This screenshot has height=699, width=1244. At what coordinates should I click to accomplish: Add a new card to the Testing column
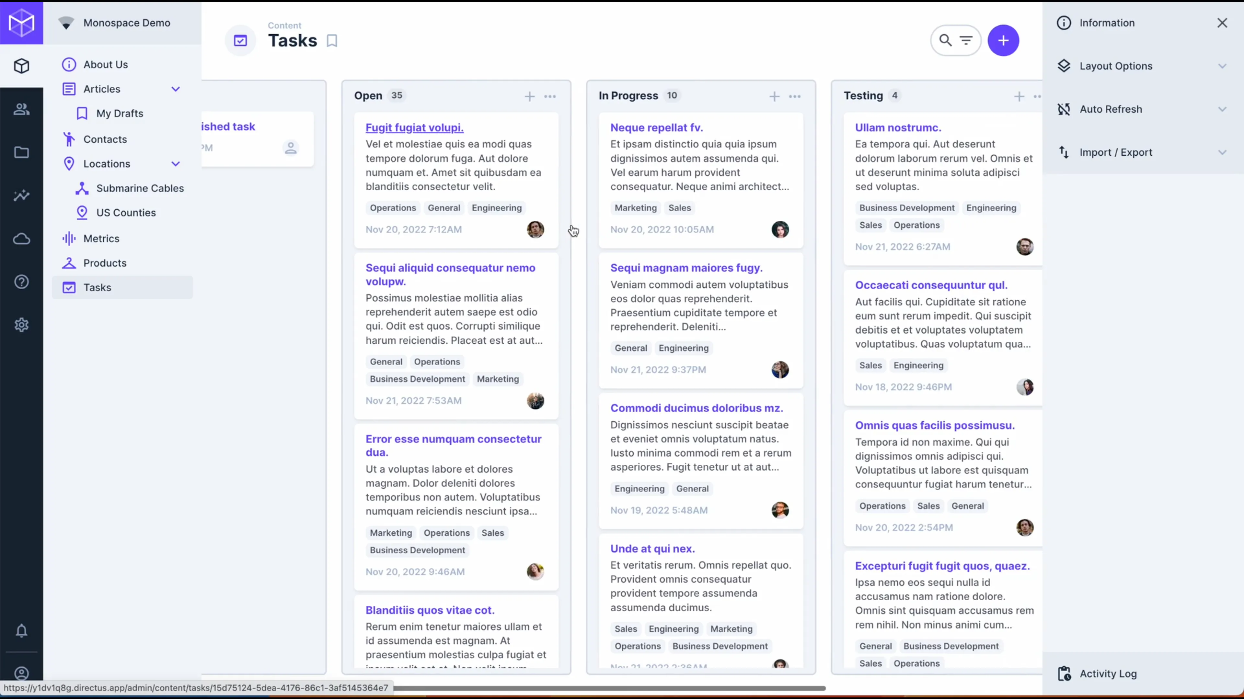click(x=1019, y=96)
